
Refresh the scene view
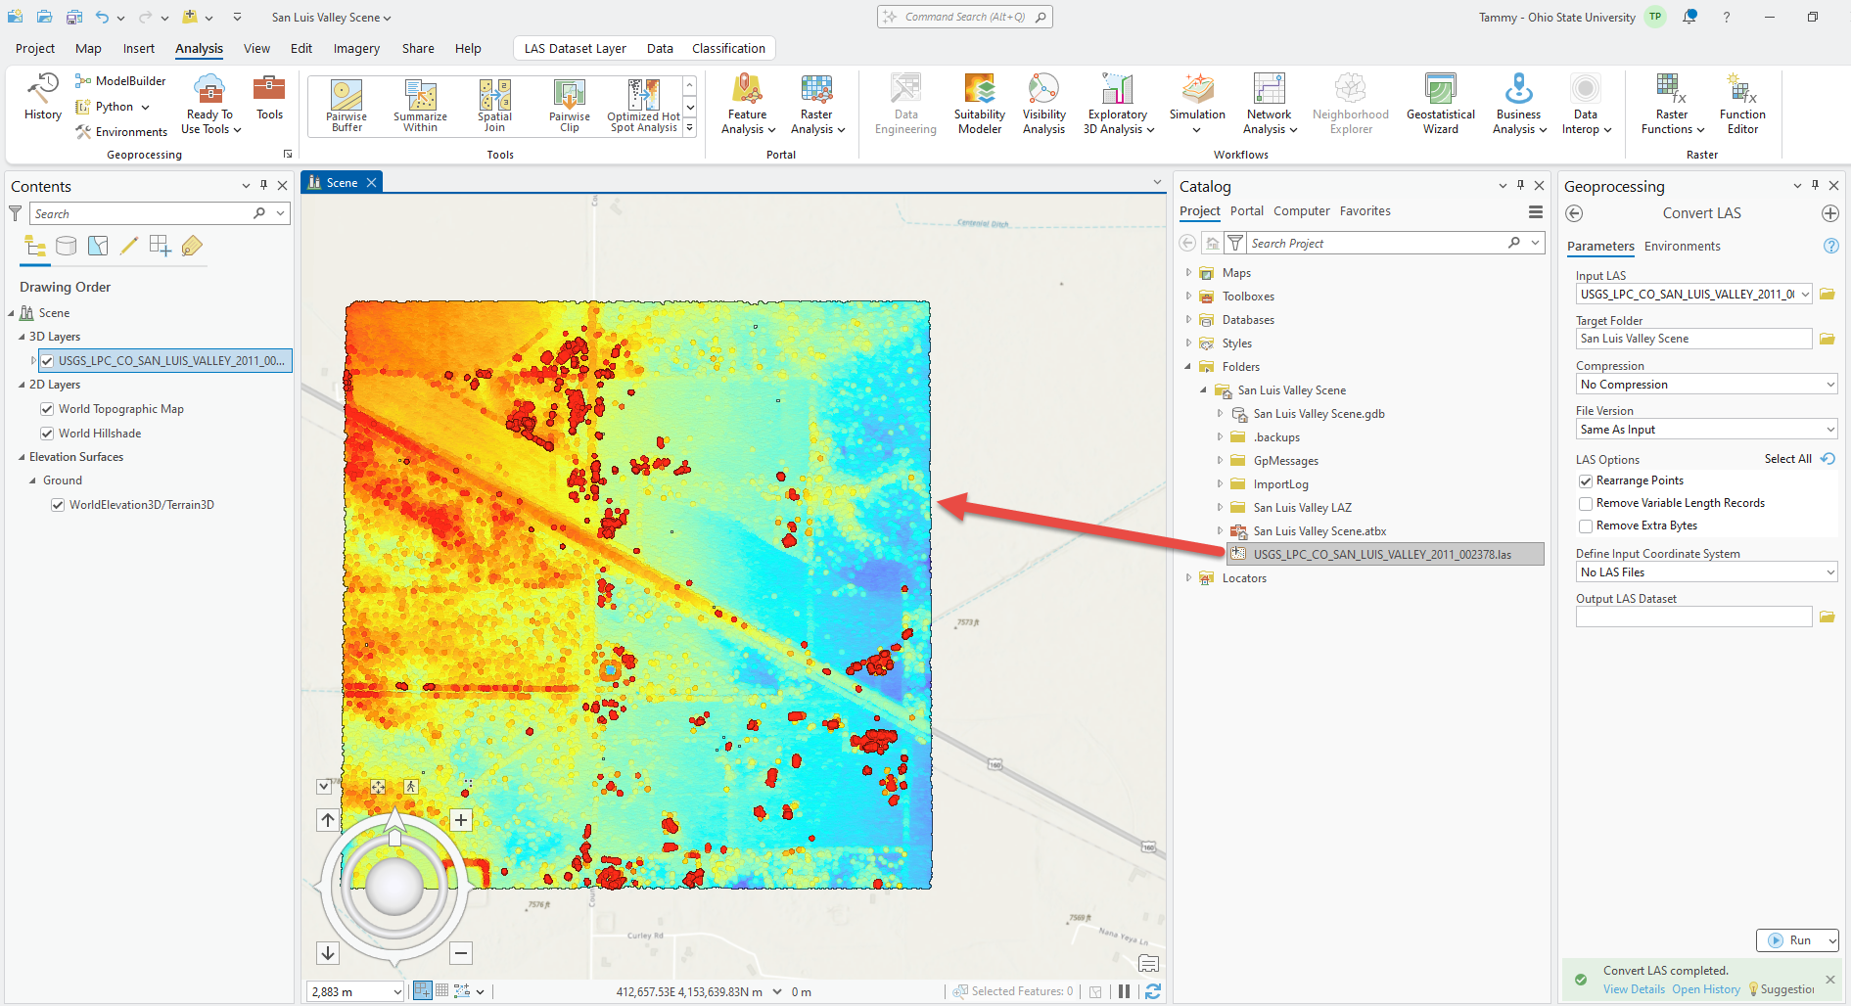(1153, 991)
